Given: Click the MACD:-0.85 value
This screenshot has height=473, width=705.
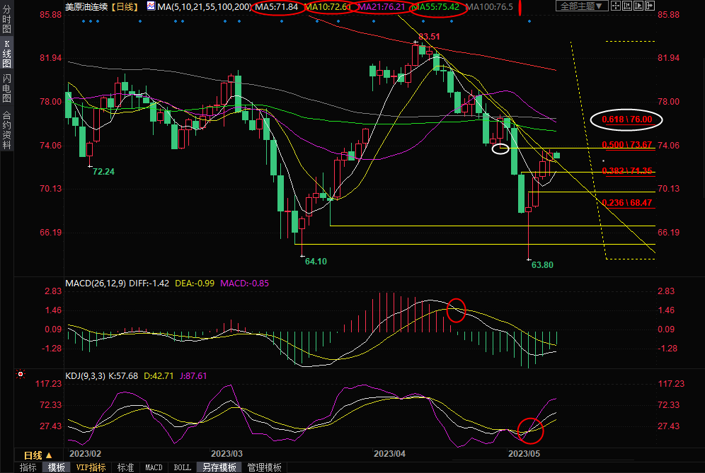Looking at the screenshot, I should (x=245, y=284).
